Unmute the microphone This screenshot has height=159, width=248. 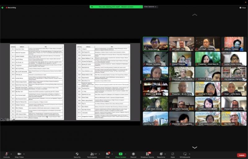(x=6, y=154)
